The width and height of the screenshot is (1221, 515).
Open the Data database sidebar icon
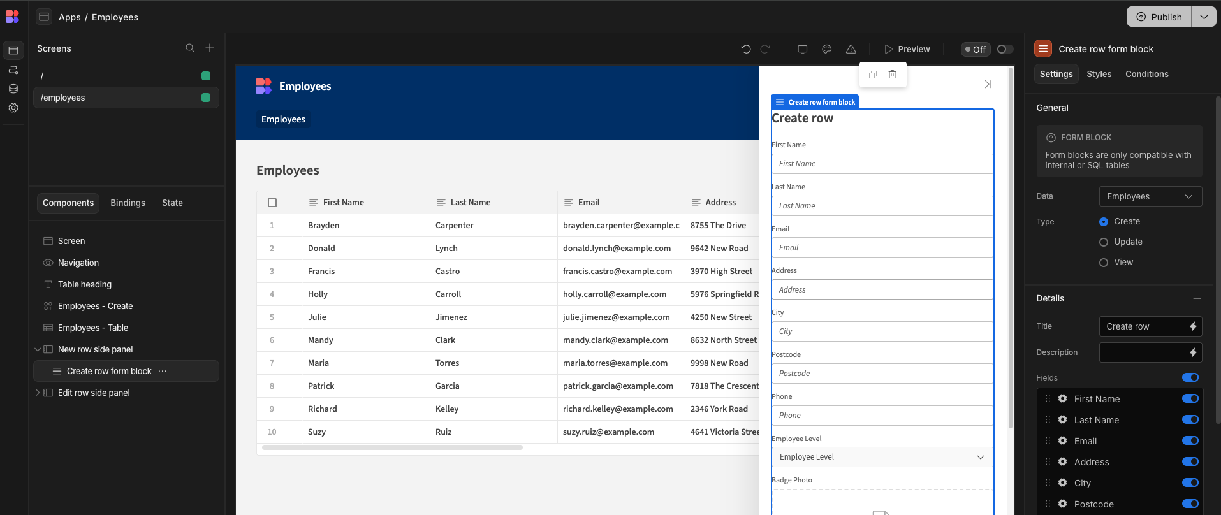click(x=13, y=89)
